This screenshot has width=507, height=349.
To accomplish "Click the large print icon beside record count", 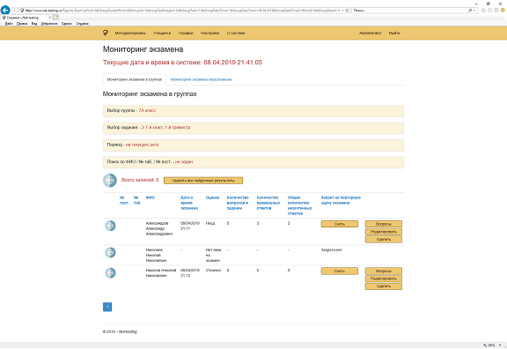I will pos(110,181).
